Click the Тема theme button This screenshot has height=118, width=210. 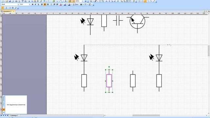pos(76,4)
